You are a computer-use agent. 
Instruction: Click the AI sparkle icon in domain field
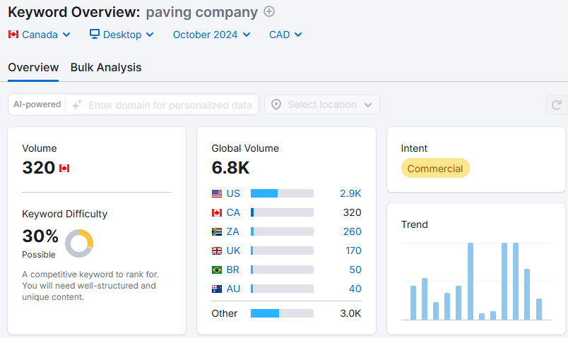click(x=77, y=105)
